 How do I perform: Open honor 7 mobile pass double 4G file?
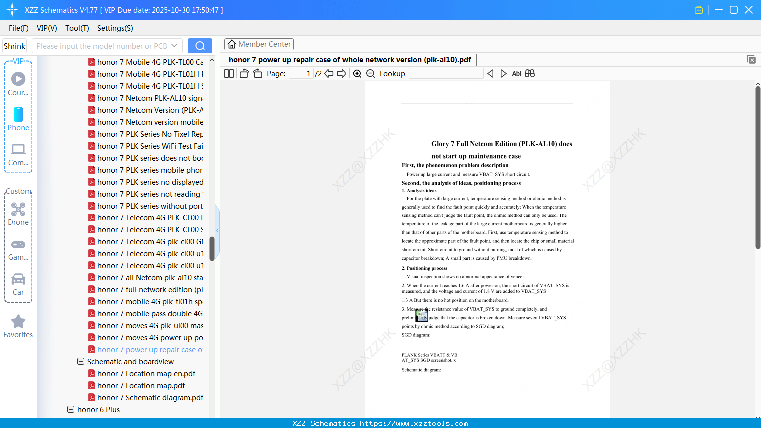[x=145, y=313]
